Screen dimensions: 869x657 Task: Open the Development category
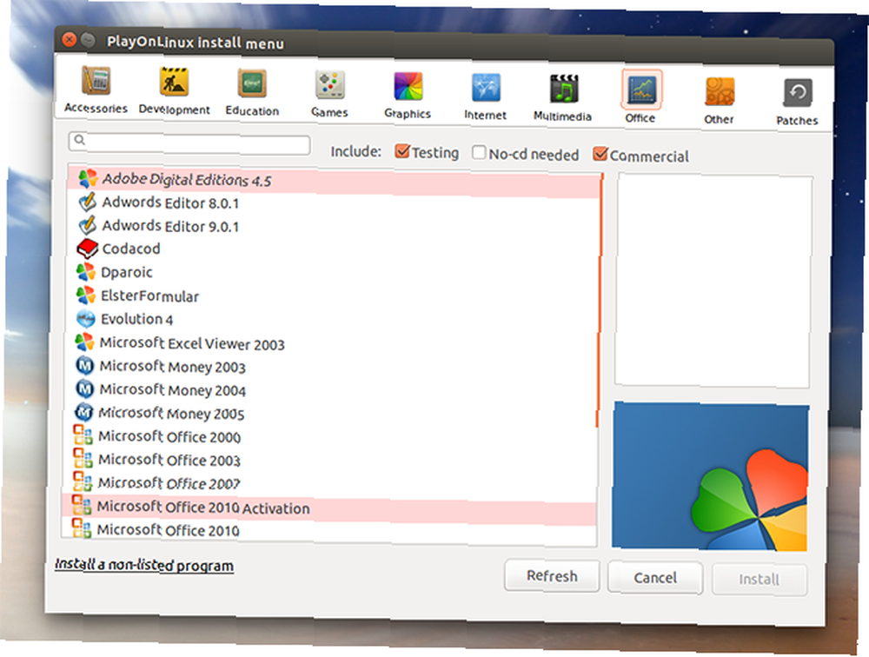point(174,90)
